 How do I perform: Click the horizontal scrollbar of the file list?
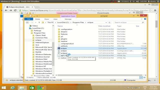tap(100, 75)
